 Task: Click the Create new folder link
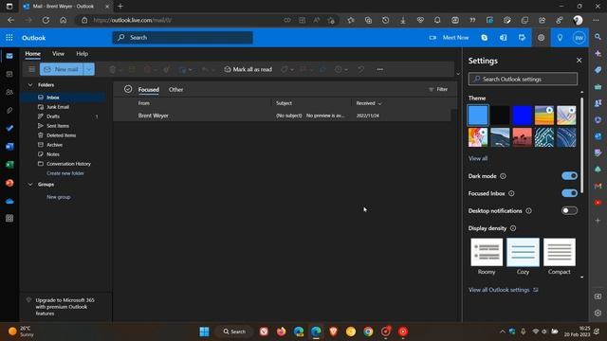coord(65,173)
